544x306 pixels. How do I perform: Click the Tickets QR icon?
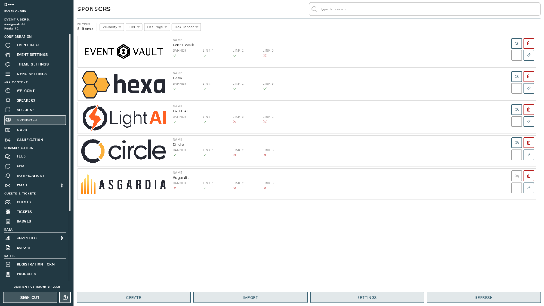point(8,212)
